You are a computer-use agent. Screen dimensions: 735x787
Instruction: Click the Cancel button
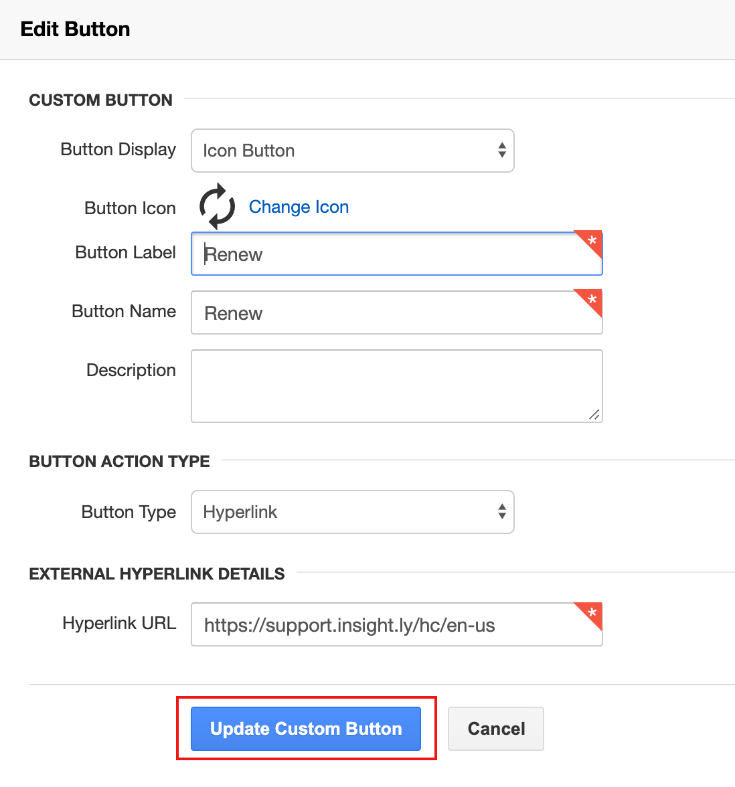pos(496,729)
